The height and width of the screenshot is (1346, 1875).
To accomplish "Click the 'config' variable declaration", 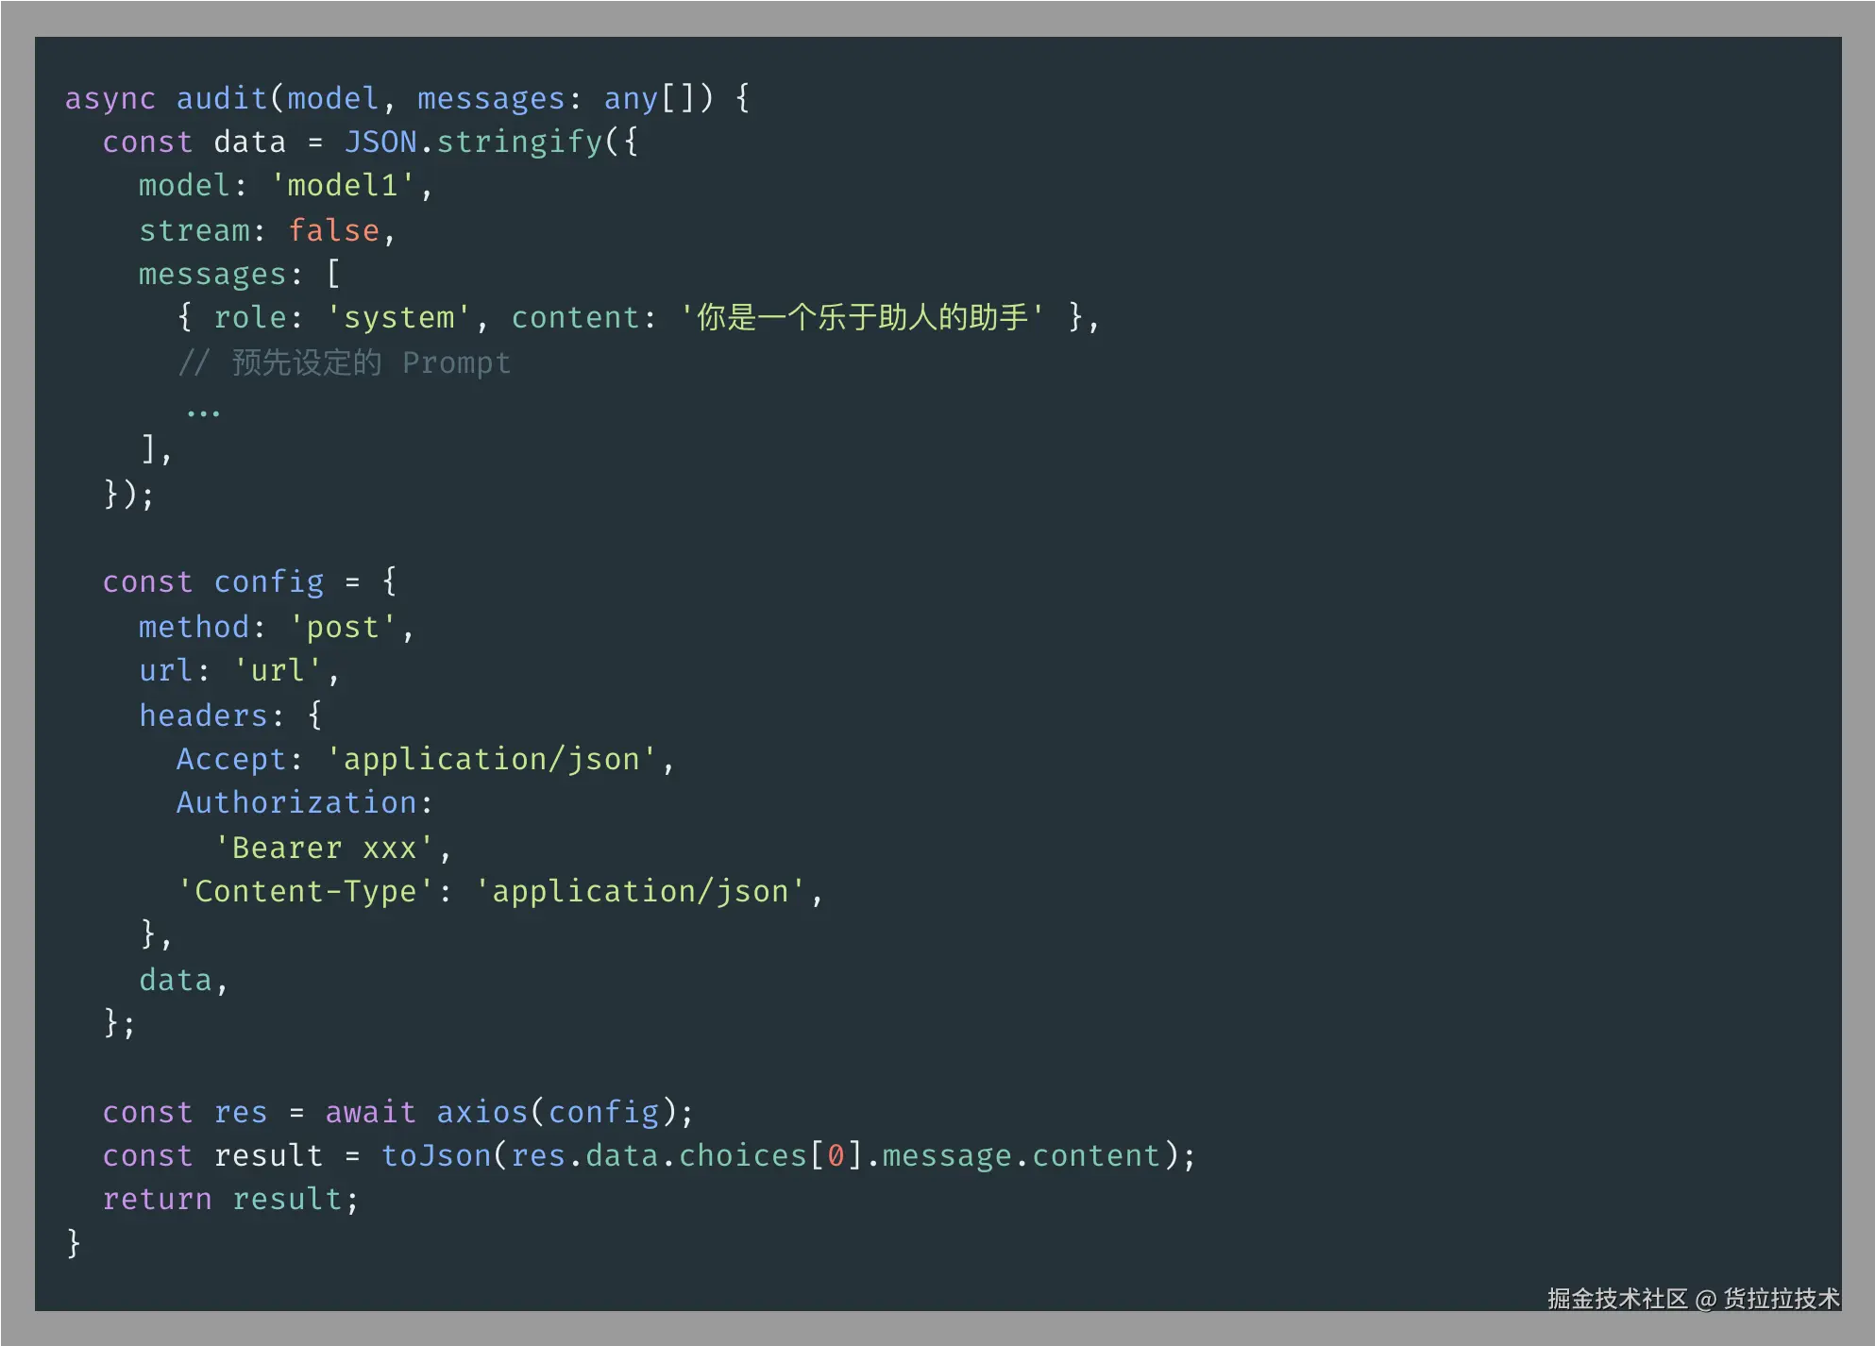I will [268, 582].
